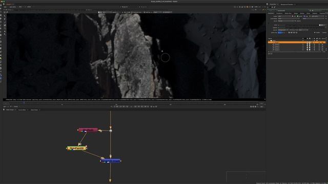Choose the Add Points tool in viewer
The height and width of the screenshot is (184, 328).
(5, 19)
